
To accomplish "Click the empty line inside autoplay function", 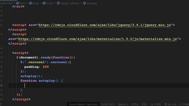I will [x=99, y=85].
